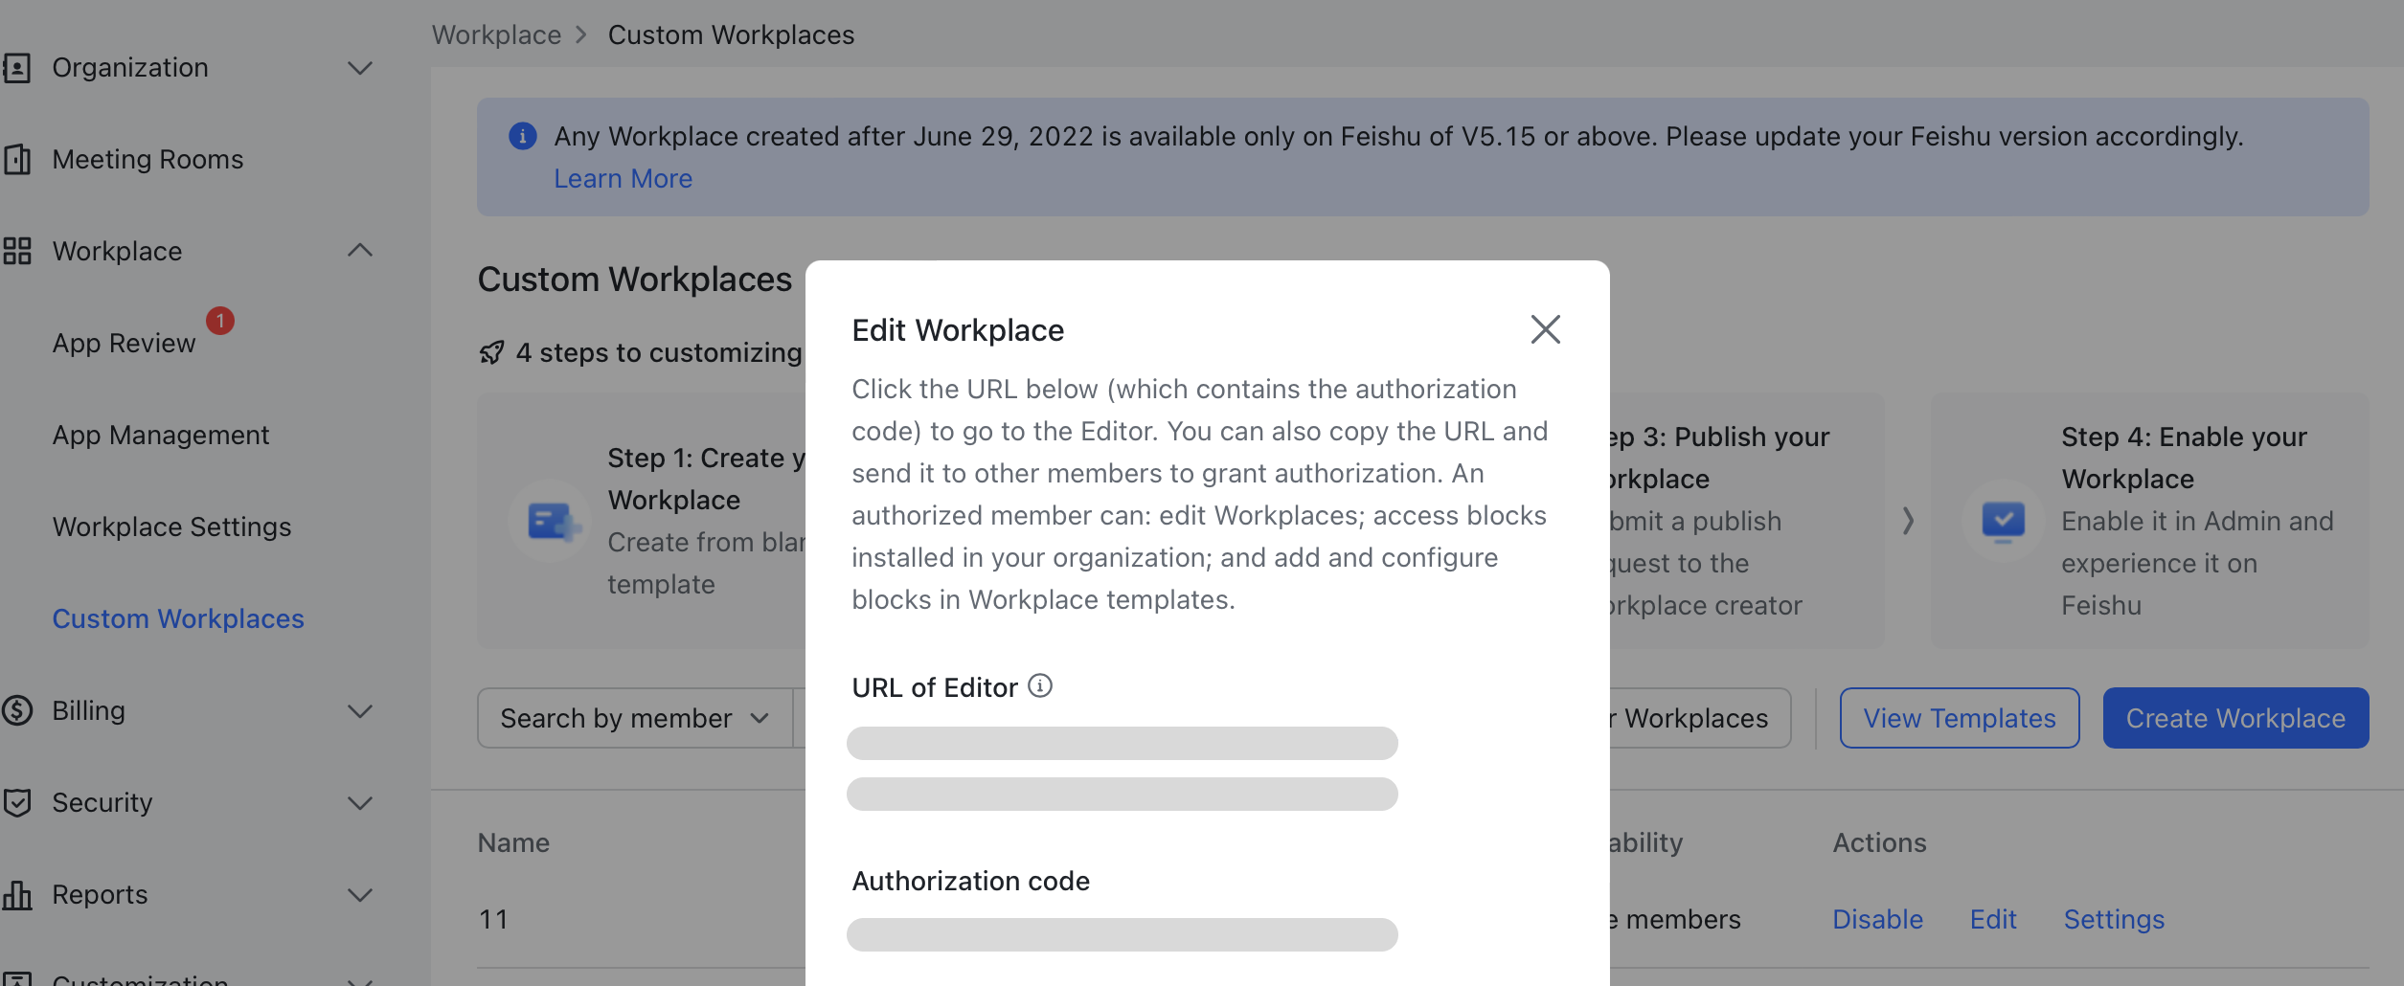This screenshot has height=986, width=2404.
Task: Select the Security shield icon
Action: click(19, 802)
